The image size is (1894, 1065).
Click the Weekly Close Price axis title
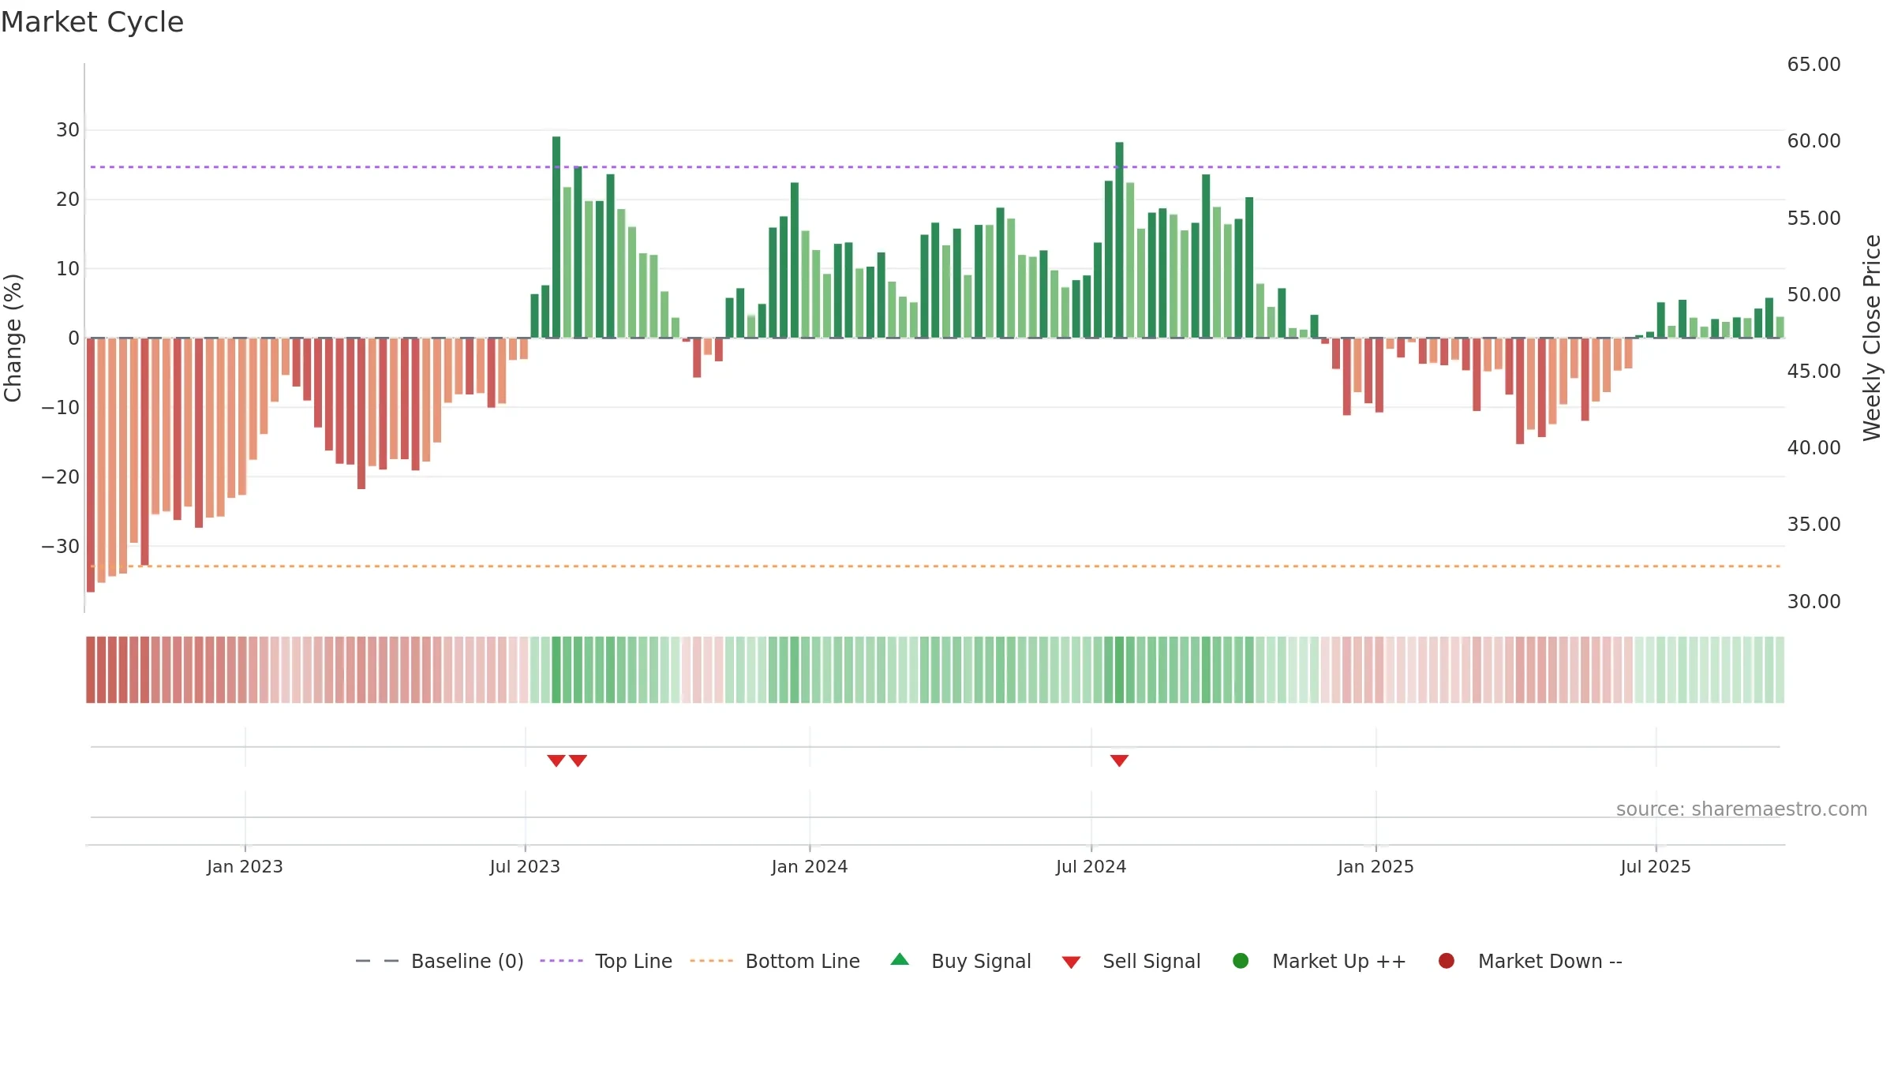pyautogui.click(x=1872, y=338)
